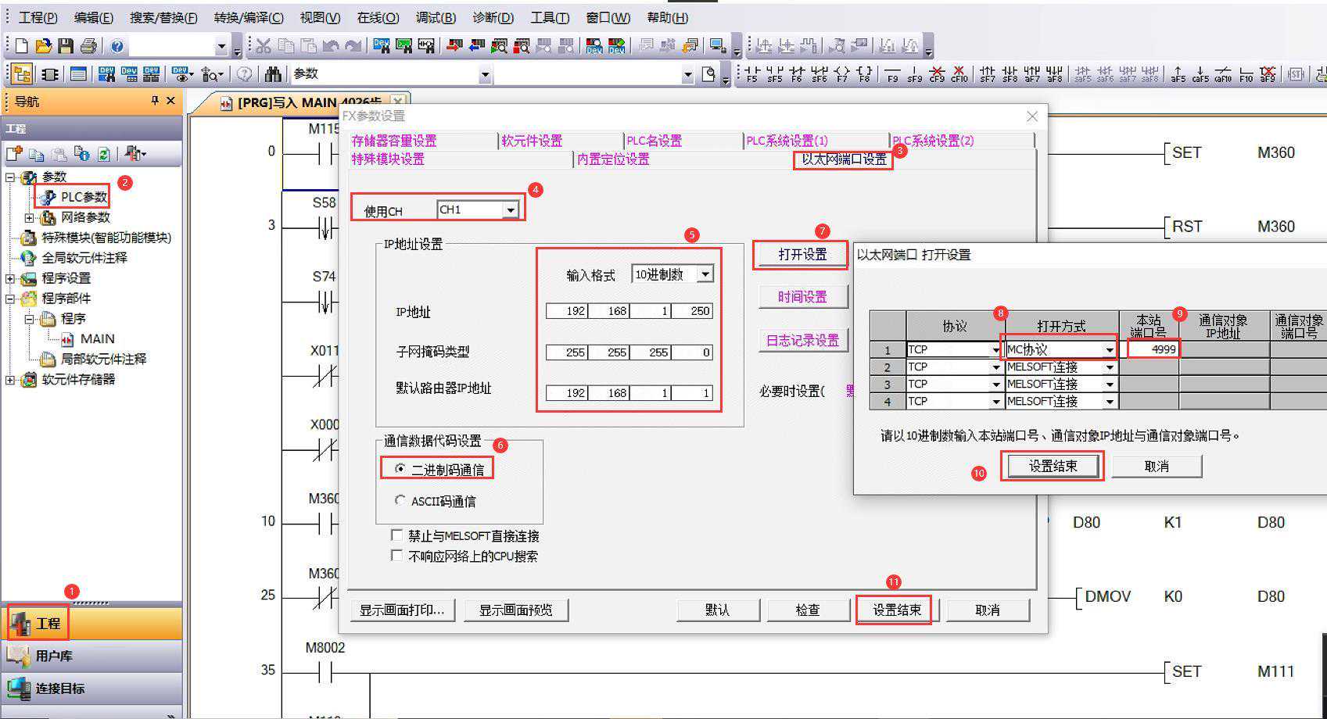The width and height of the screenshot is (1327, 719).
Task: Open row 1 打开方式 MC协议 dropdown
Action: coord(1109,349)
